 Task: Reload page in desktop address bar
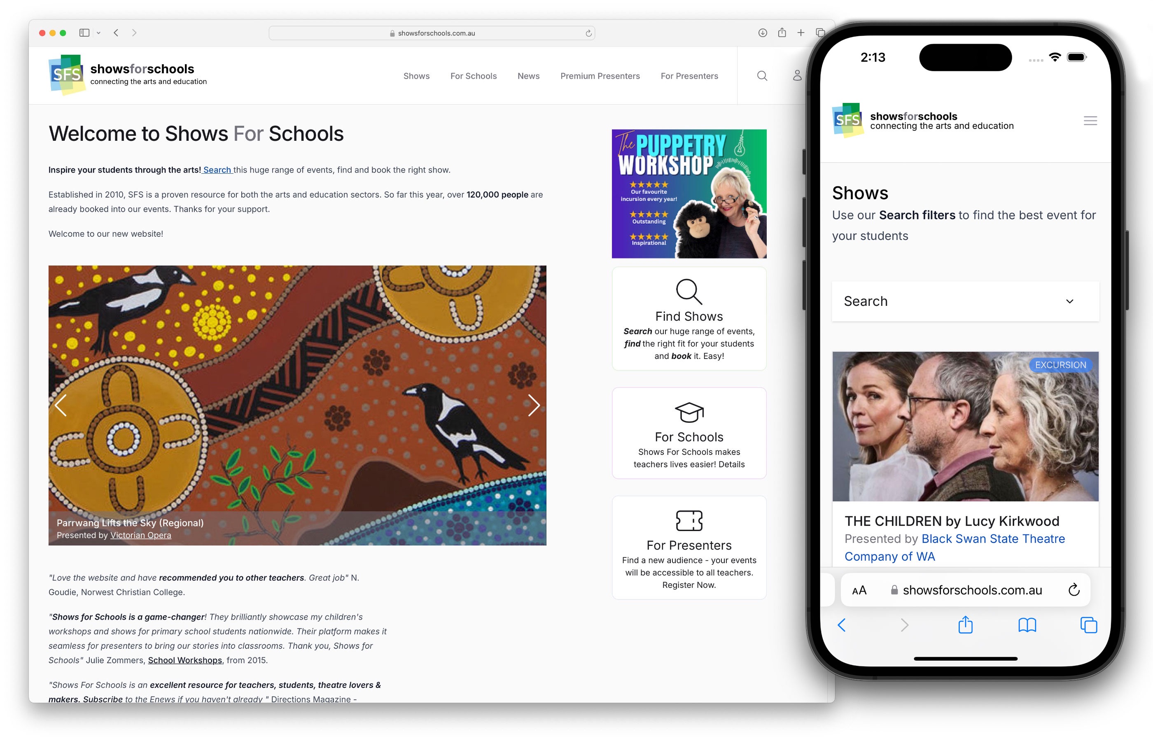588,33
